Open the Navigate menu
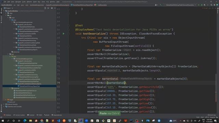219x123 pixels. (18, 2)
